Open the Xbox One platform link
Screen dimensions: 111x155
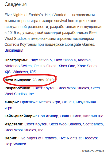tap(67, 66)
